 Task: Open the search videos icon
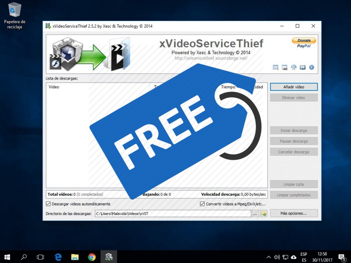(x=276, y=67)
